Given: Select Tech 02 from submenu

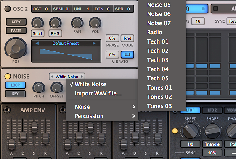Looking at the screenshot, I should point(162,51).
